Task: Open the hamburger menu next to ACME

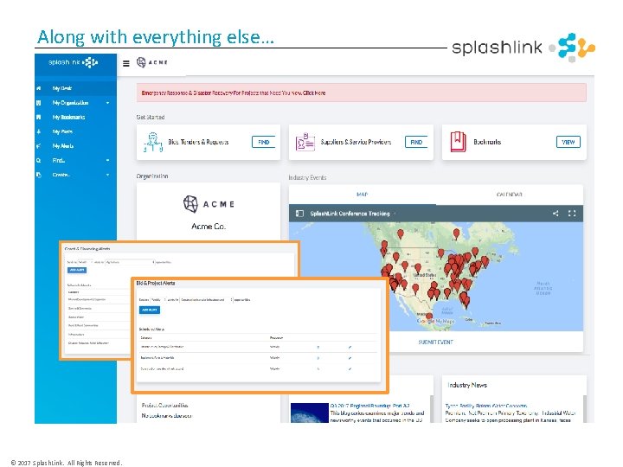Action: (126, 63)
